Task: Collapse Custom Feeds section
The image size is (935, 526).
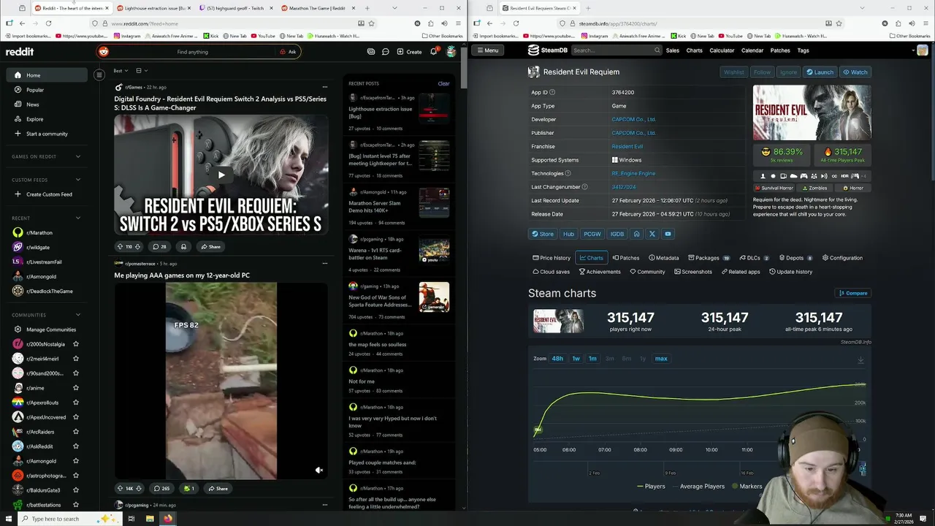Action: coord(78,180)
